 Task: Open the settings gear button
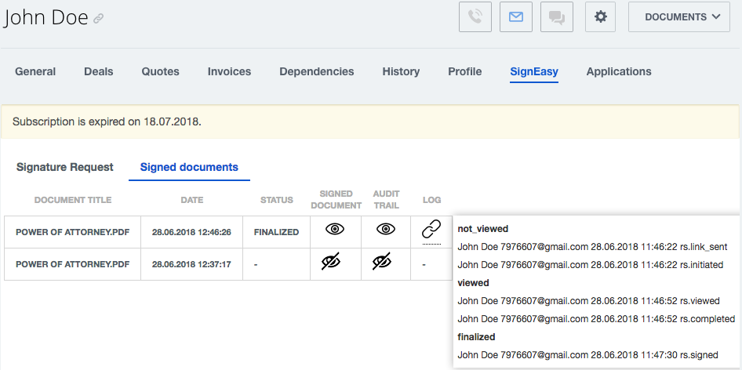pyautogui.click(x=601, y=17)
